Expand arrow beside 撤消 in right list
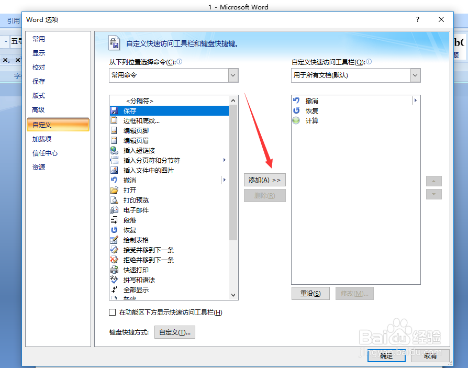Image resolution: width=468 pixels, height=368 pixels. pyautogui.click(x=416, y=101)
